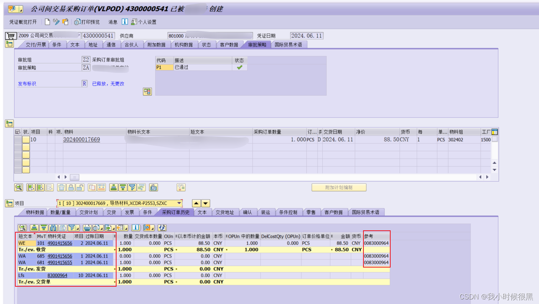The width and height of the screenshot is (539, 304).
Task: Collapse the item overview section toggle icon
Action: tap(9, 124)
